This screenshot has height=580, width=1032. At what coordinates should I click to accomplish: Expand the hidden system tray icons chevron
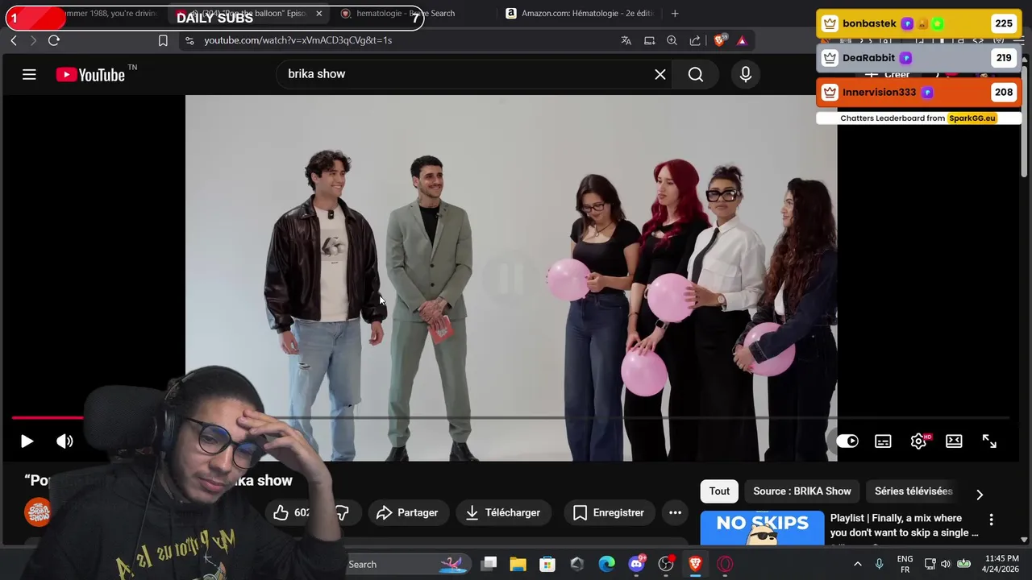point(857,564)
